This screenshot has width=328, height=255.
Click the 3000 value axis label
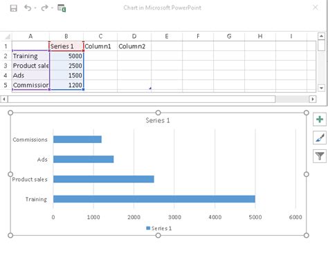click(x=174, y=217)
